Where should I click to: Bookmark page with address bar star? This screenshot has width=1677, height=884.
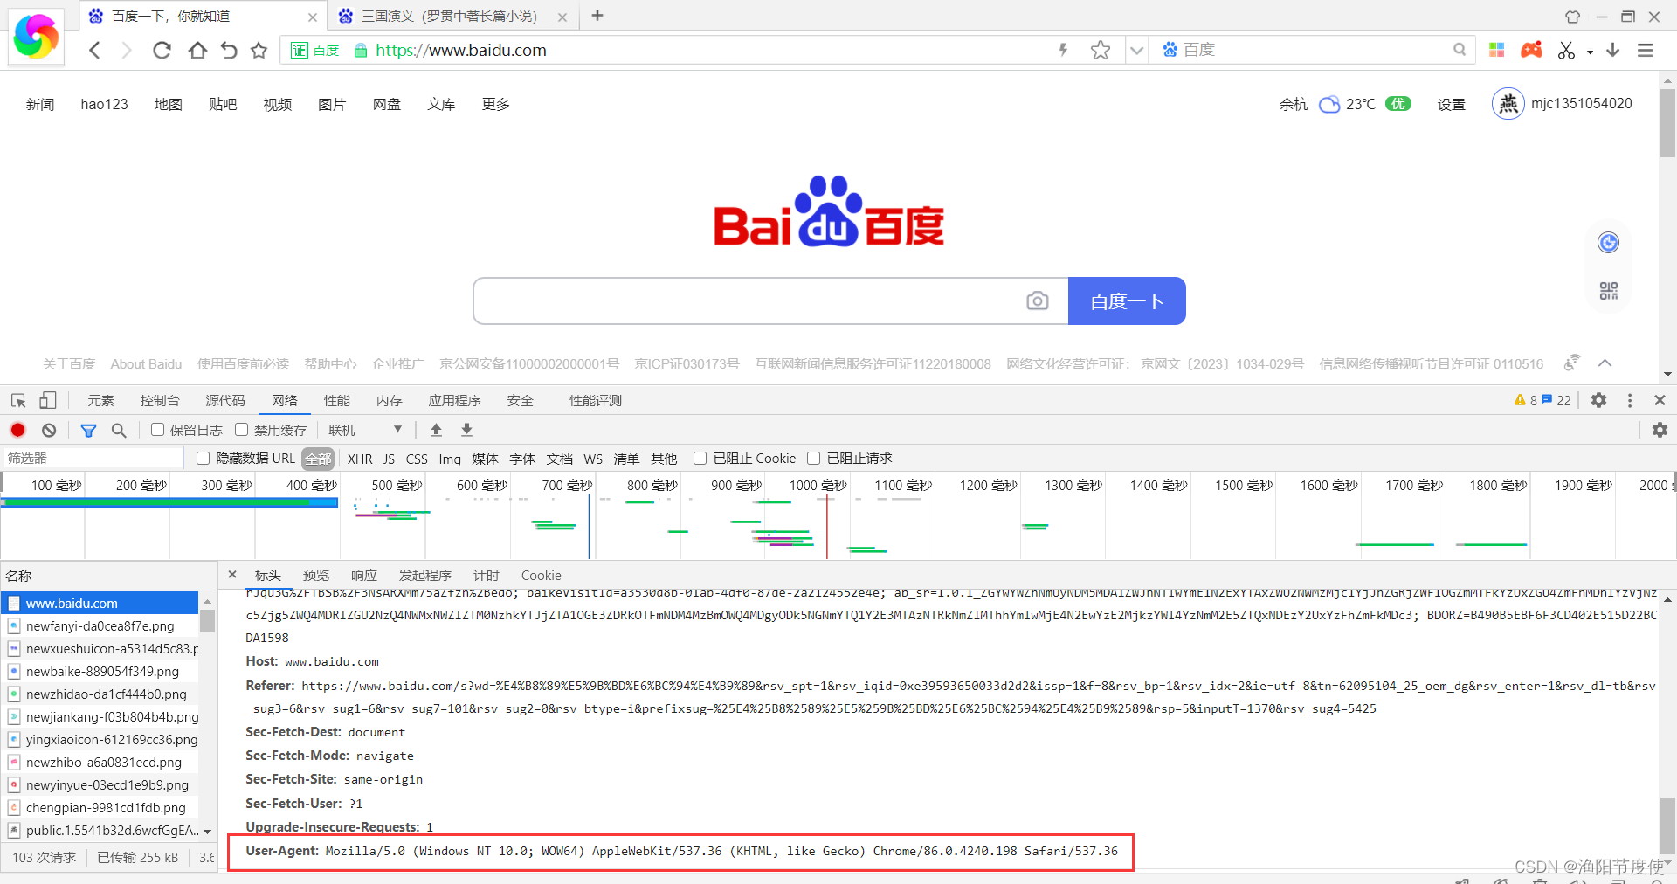point(1101,51)
